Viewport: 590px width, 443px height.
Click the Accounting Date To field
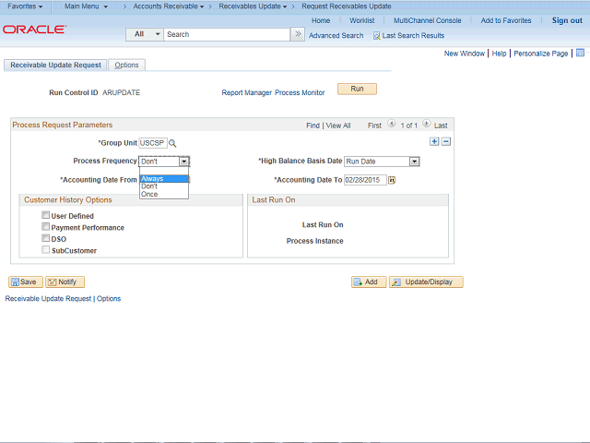pyautogui.click(x=365, y=180)
